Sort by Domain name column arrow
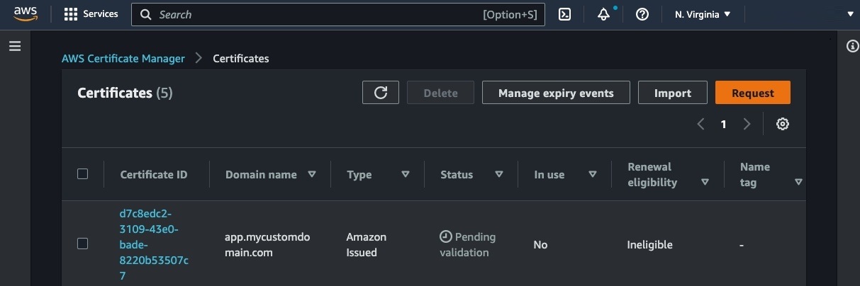This screenshot has width=860, height=286. tap(312, 174)
